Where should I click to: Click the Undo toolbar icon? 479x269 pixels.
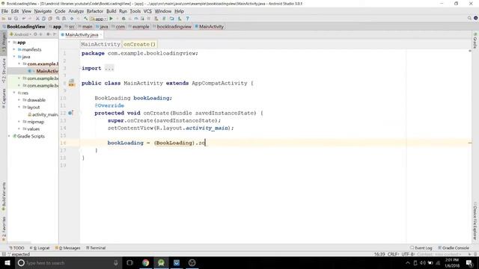coord(23,19)
